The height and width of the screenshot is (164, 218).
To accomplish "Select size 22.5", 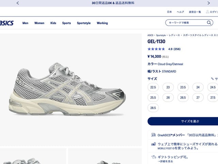I will 153,87.
